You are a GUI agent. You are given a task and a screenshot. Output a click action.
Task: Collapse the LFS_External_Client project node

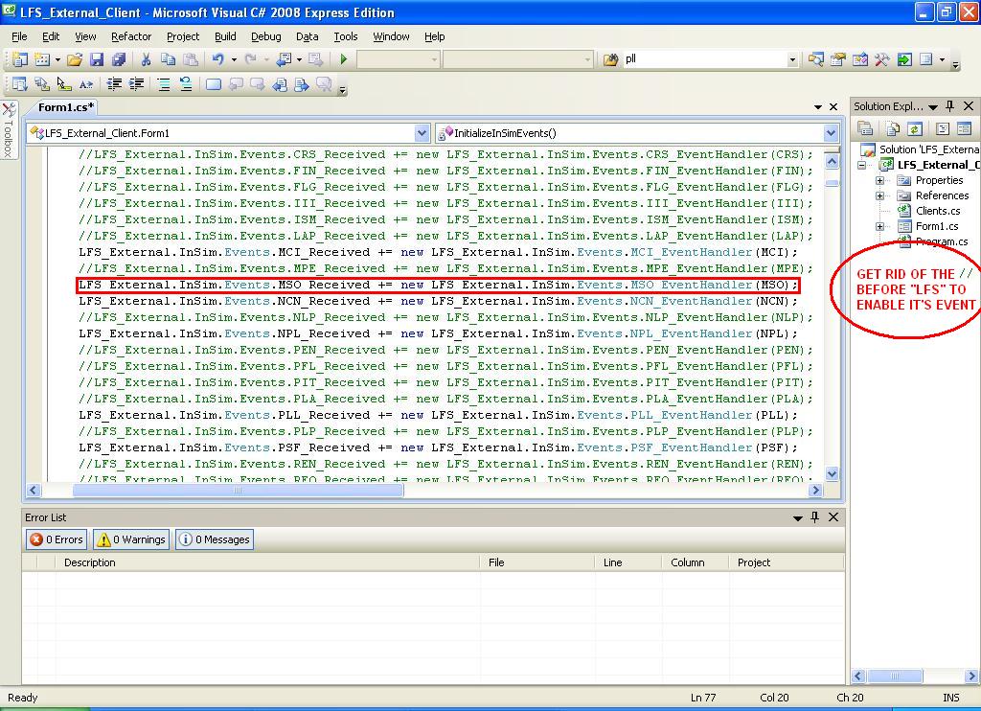coord(862,165)
